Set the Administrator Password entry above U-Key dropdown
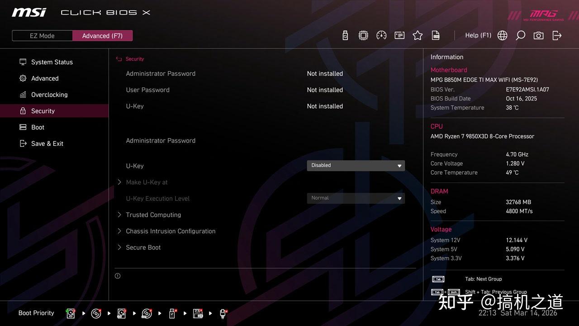Image resolution: width=579 pixels, height=326 pixels. [161, 140]
